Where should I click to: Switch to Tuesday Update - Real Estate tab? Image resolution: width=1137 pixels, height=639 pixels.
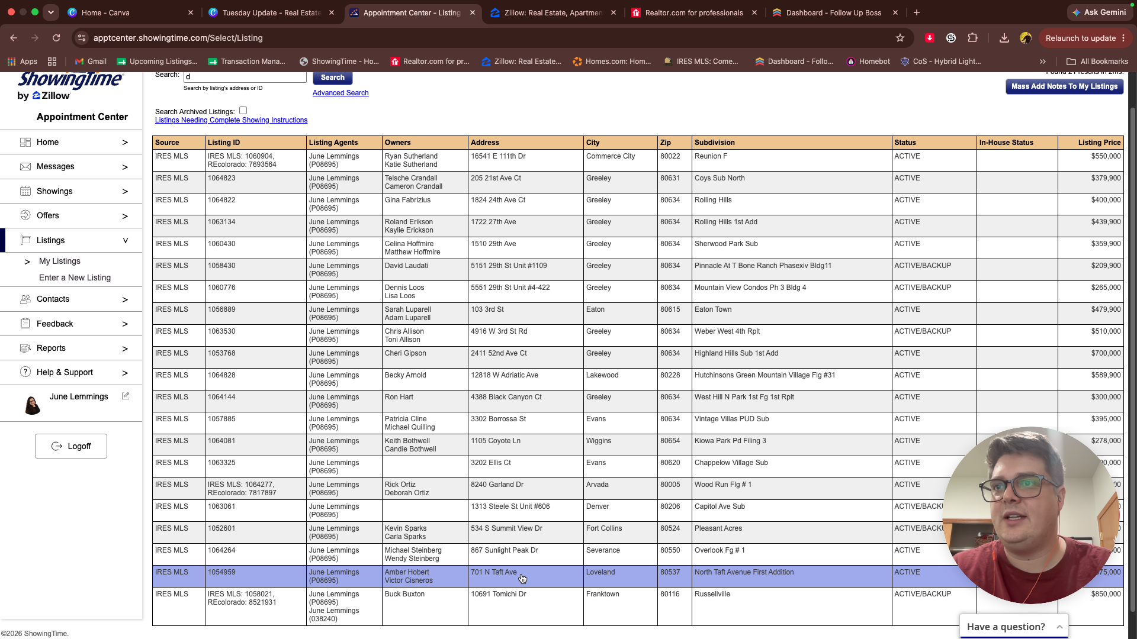(x=271, y=12)
